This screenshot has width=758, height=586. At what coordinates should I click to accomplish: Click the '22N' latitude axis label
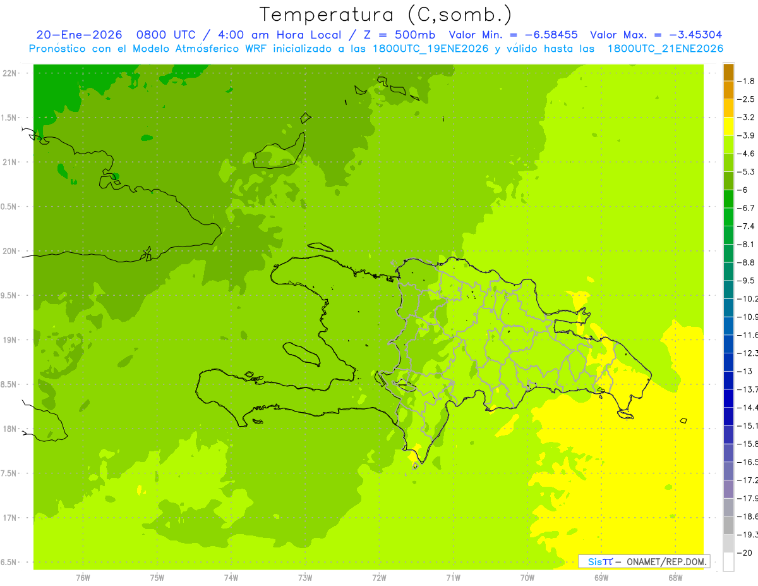(10, 73)
